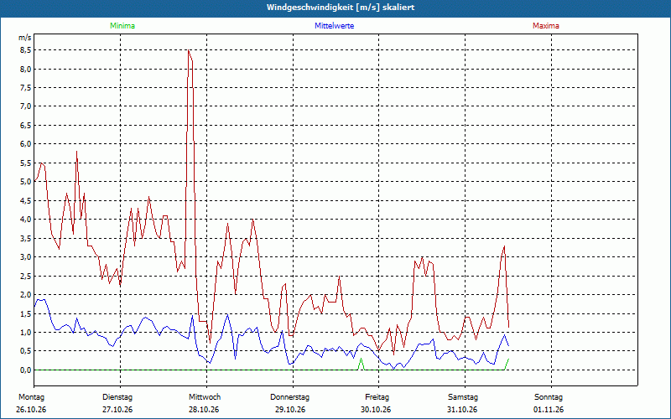Click the Mittwoch day label

pyautogui.click(x=205, y=397)
